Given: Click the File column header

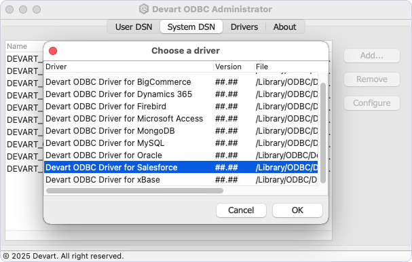Looking at the screenshot, I should tap(291, 67).
